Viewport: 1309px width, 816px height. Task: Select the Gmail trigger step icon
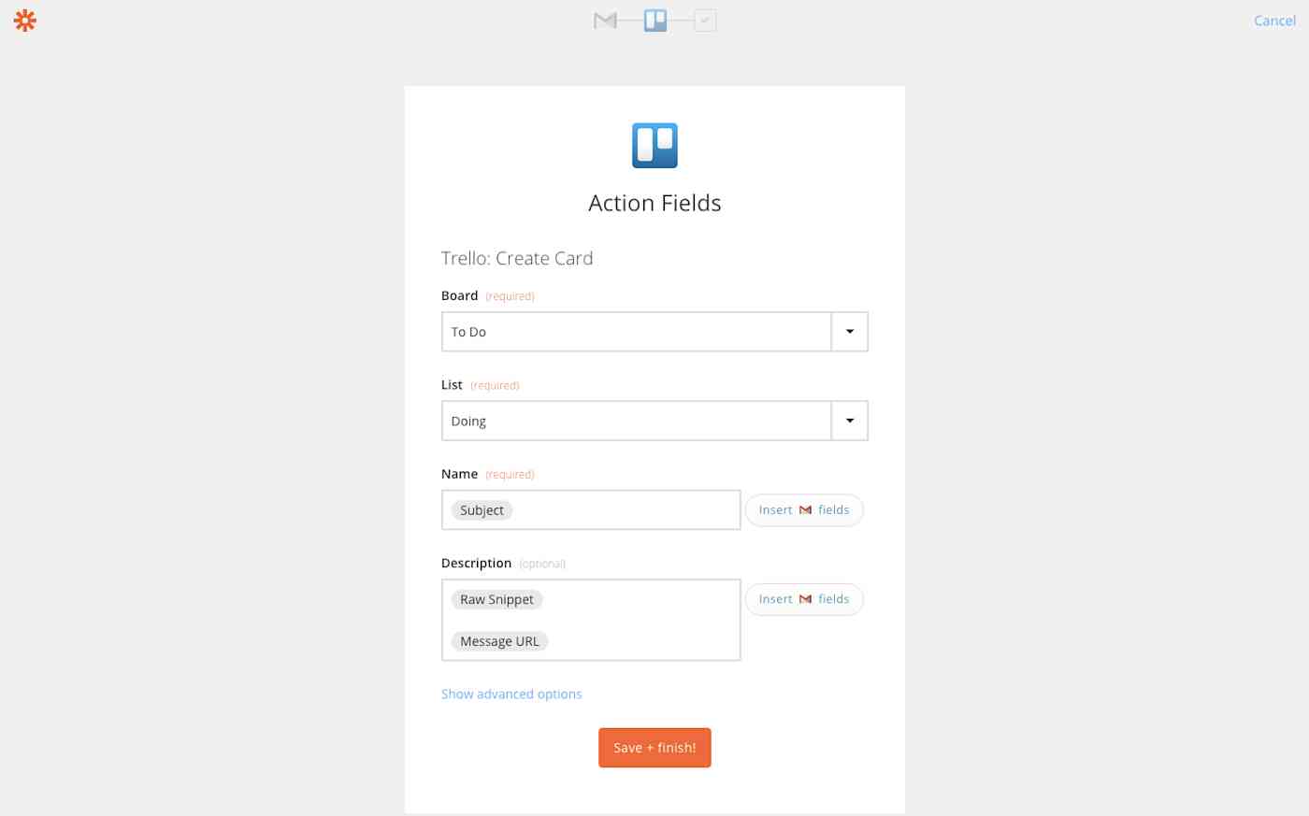tap(604, 20)
